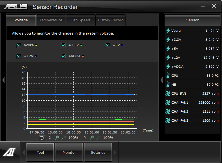Show more bottom menu items with right arrow
The image size is (222, 163).
115,152
